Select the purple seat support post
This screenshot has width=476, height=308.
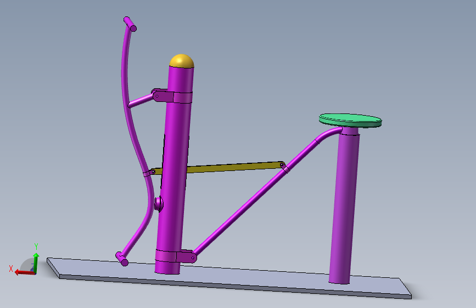click(x=344, y=206)
